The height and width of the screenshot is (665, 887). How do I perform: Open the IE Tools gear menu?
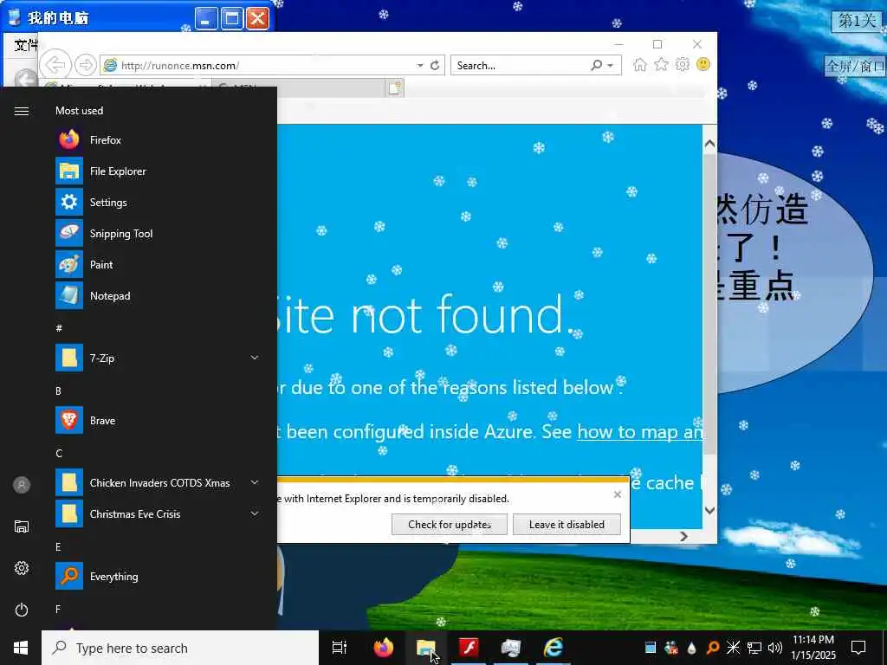pyautogui.click(x=683, y=64)
